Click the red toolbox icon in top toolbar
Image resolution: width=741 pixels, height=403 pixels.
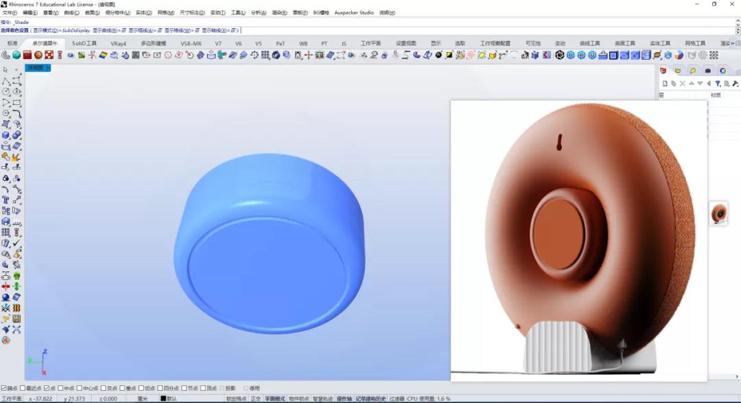27,56
